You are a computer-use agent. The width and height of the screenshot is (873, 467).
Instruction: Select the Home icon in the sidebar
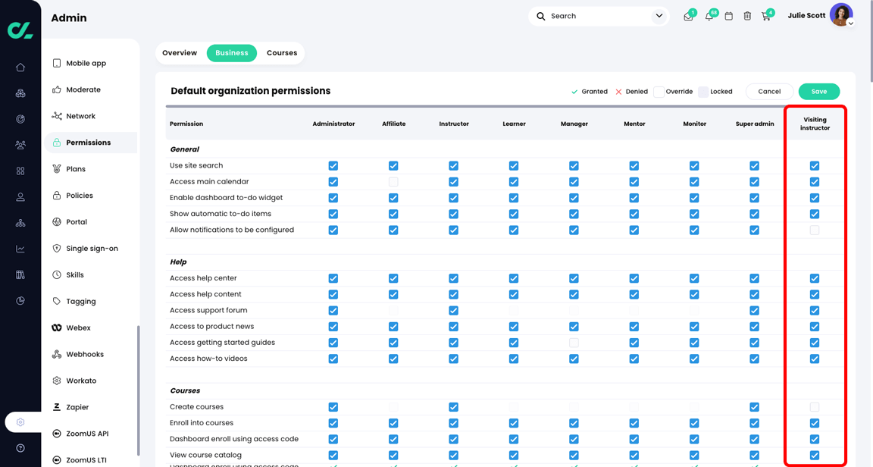click(20, 67)
